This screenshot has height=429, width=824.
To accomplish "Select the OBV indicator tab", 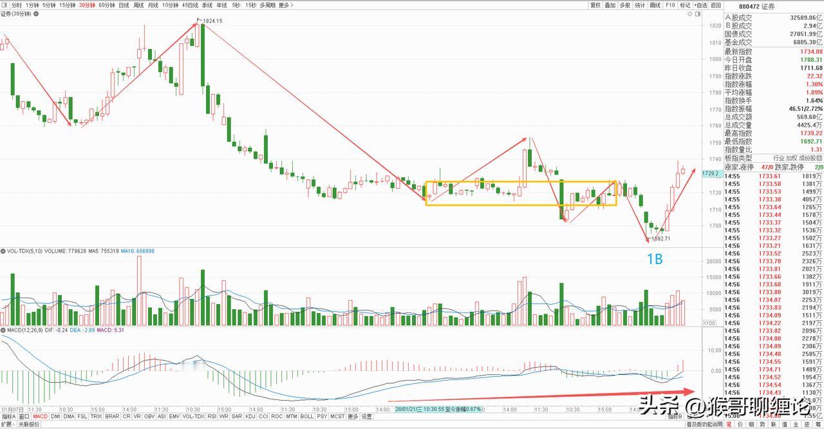I will pos(149,416).
